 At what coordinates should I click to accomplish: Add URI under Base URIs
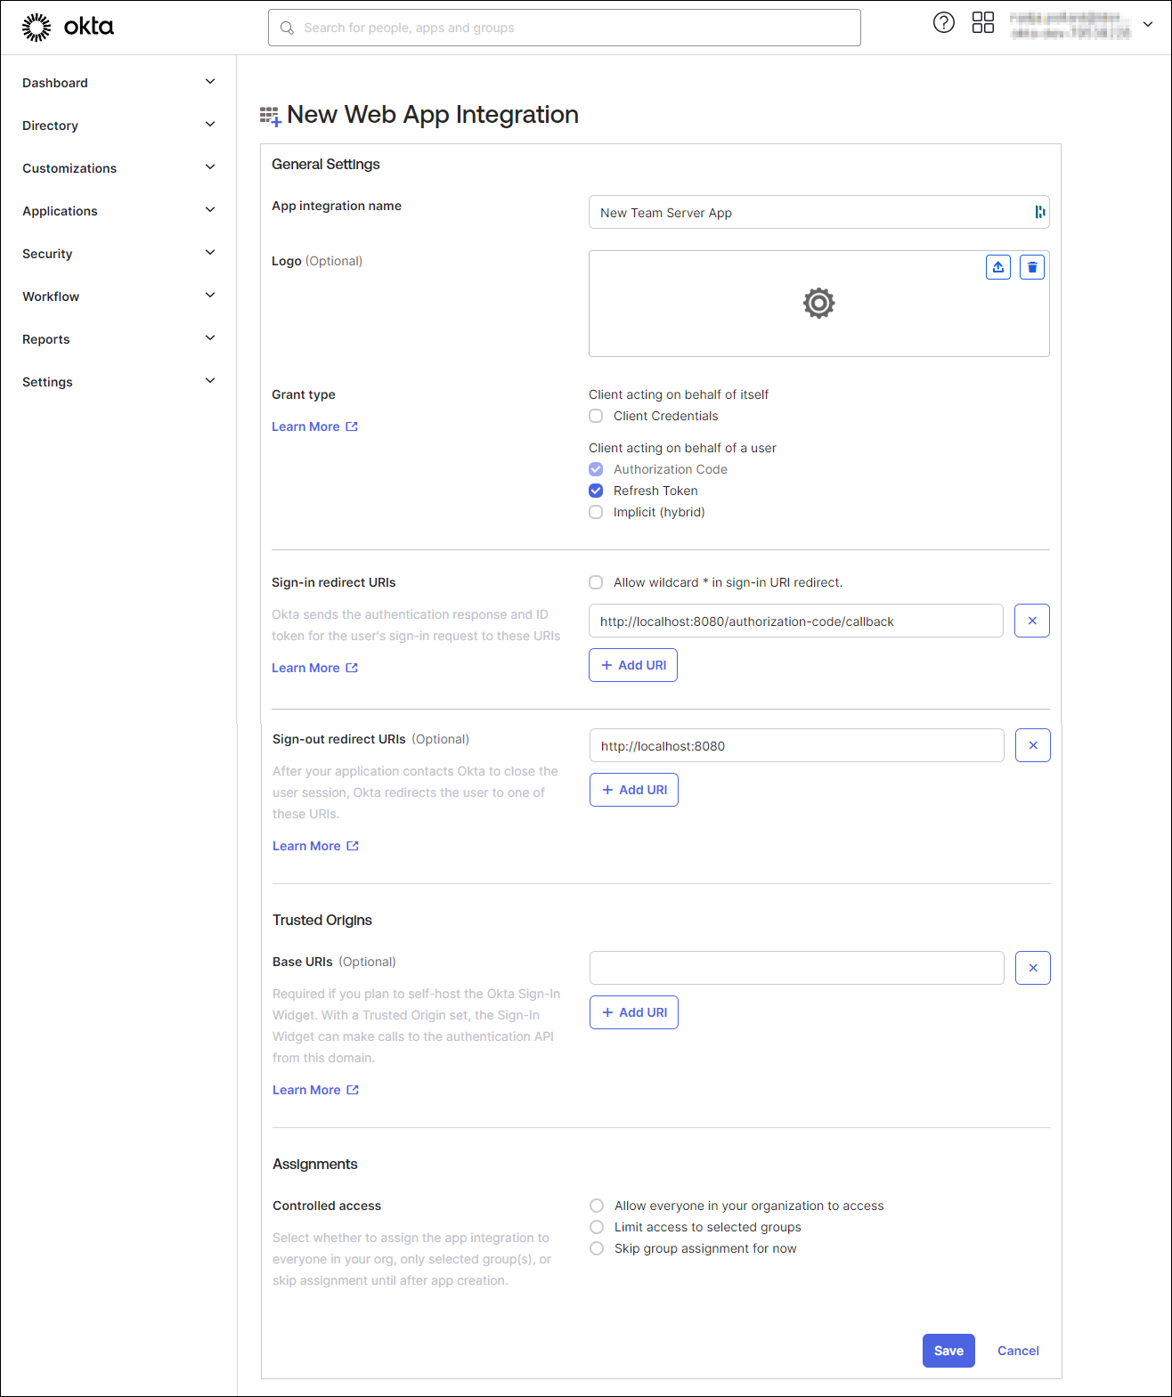[x=634, y=1012]
